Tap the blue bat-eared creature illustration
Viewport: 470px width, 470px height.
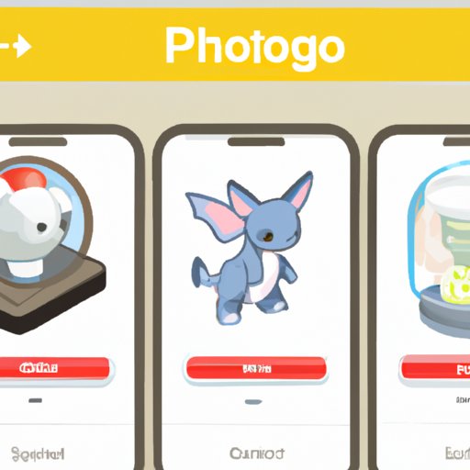(249, 248)
